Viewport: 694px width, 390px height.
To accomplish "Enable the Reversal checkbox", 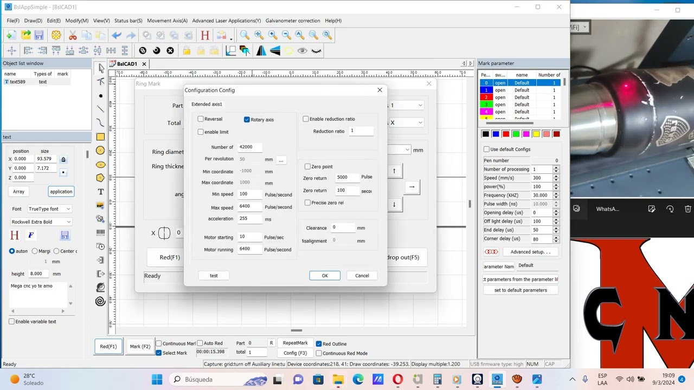I will click(201, 119).
